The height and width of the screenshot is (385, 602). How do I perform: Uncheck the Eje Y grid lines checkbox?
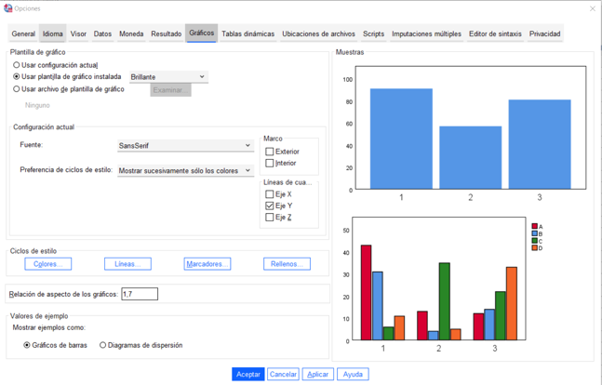coord(270,206)
